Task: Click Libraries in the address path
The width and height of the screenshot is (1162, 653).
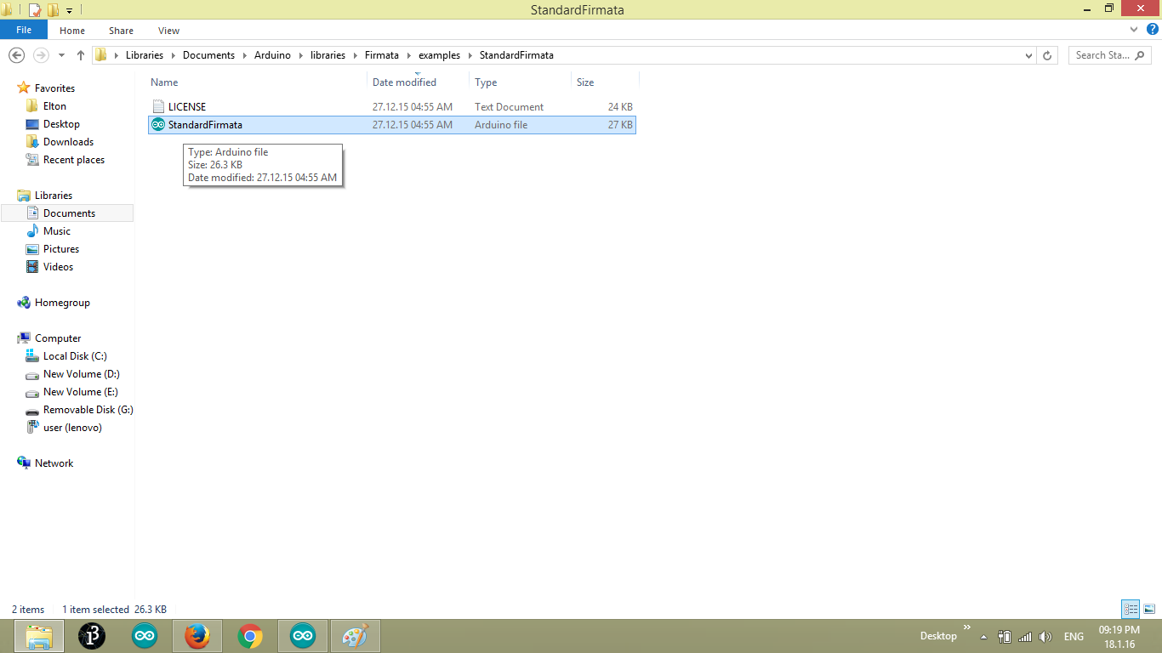Action: (x=144, y=55)
